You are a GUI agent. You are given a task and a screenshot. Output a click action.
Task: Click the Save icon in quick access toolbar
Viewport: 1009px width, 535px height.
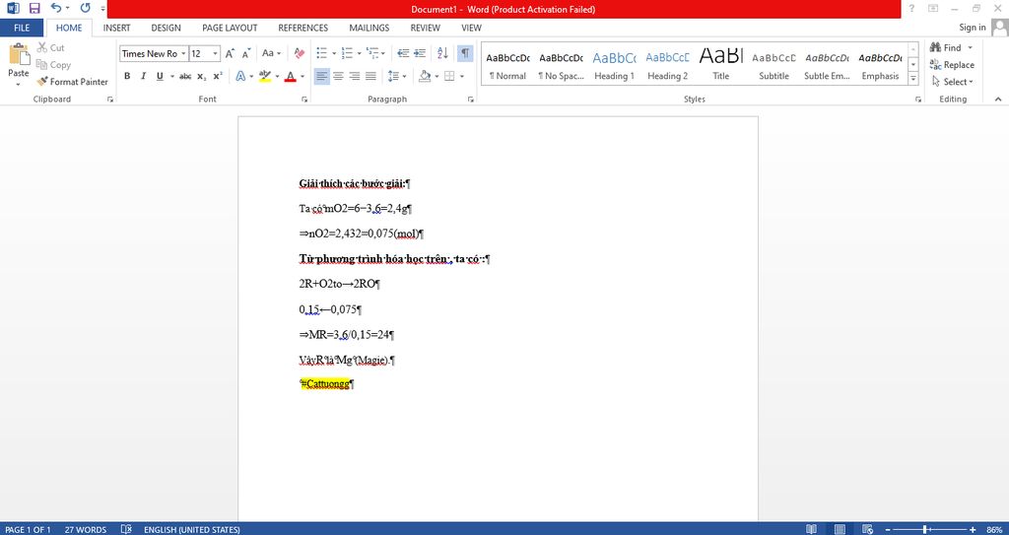(34, 8)
